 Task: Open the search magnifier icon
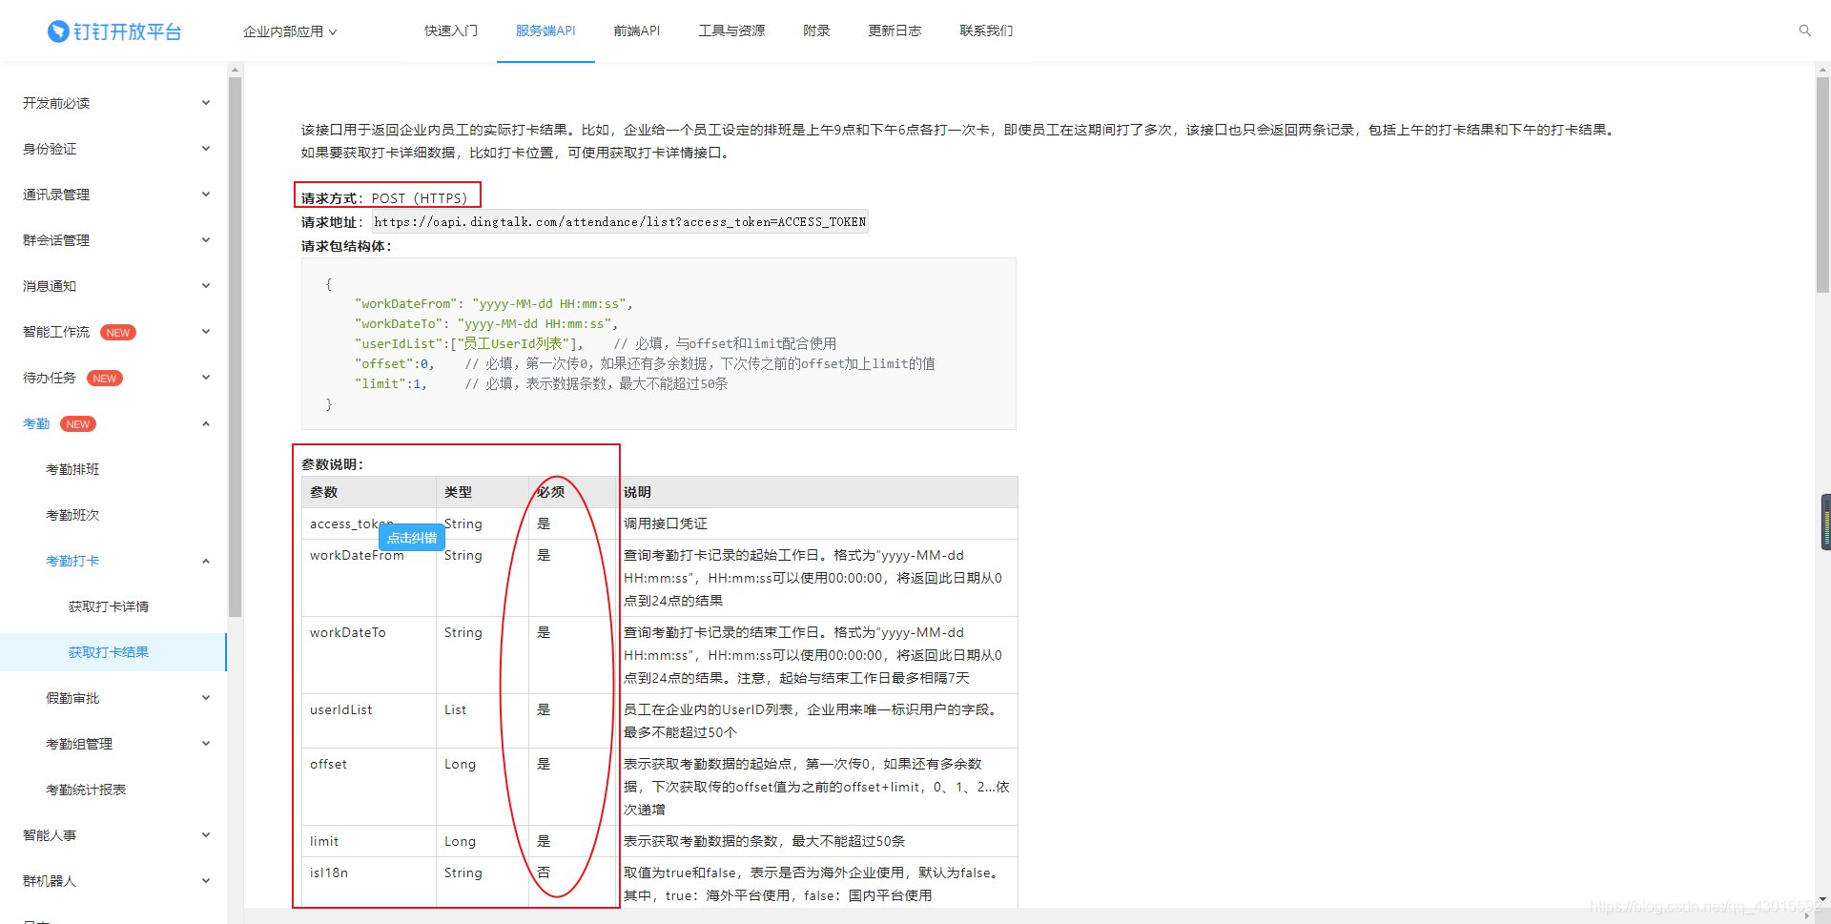coord(1805,31)
